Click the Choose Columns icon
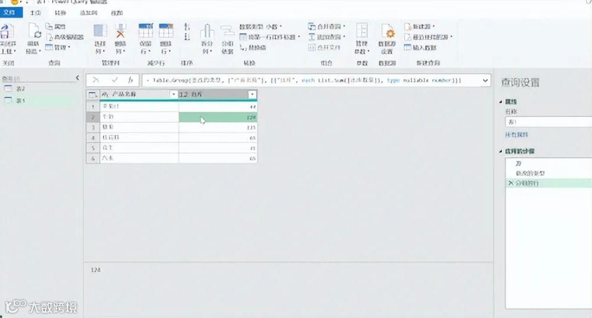 click(101, 31)
